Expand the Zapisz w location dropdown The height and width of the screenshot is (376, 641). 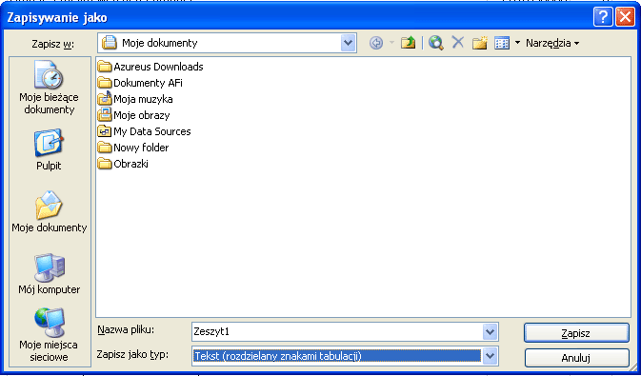coord(348,43)
